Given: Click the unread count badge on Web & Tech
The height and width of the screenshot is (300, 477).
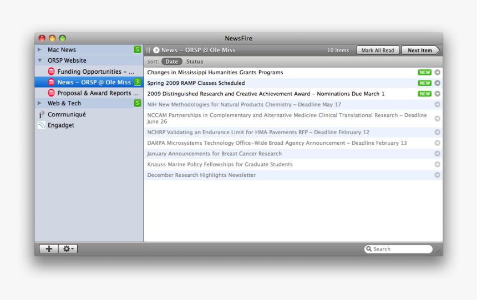Looking at the screenshot, I should (x=138, y=103).
